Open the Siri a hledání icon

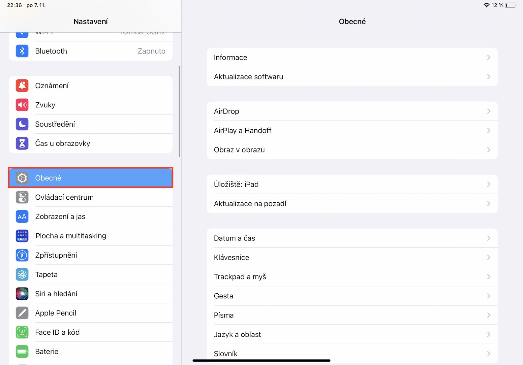pyautogui.click(x=22, y=294)
